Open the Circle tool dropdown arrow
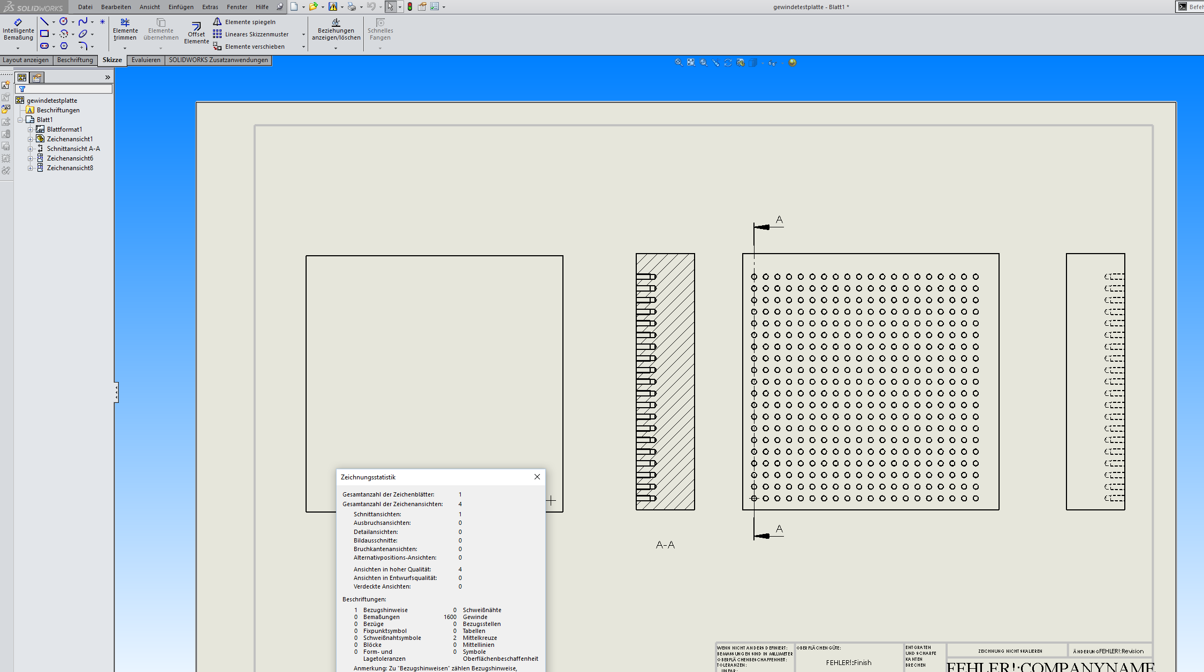Image resolution: width=1204 pixels, height=672 pixels. [73, 22]
